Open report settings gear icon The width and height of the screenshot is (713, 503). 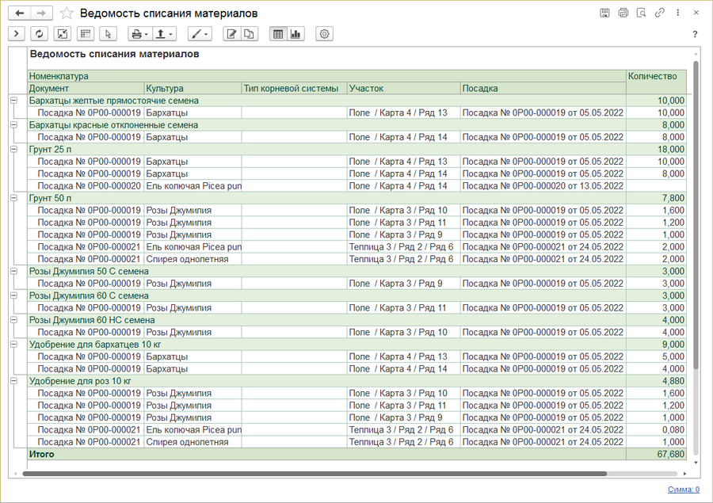pyautogui.click(x=324, y=34)
